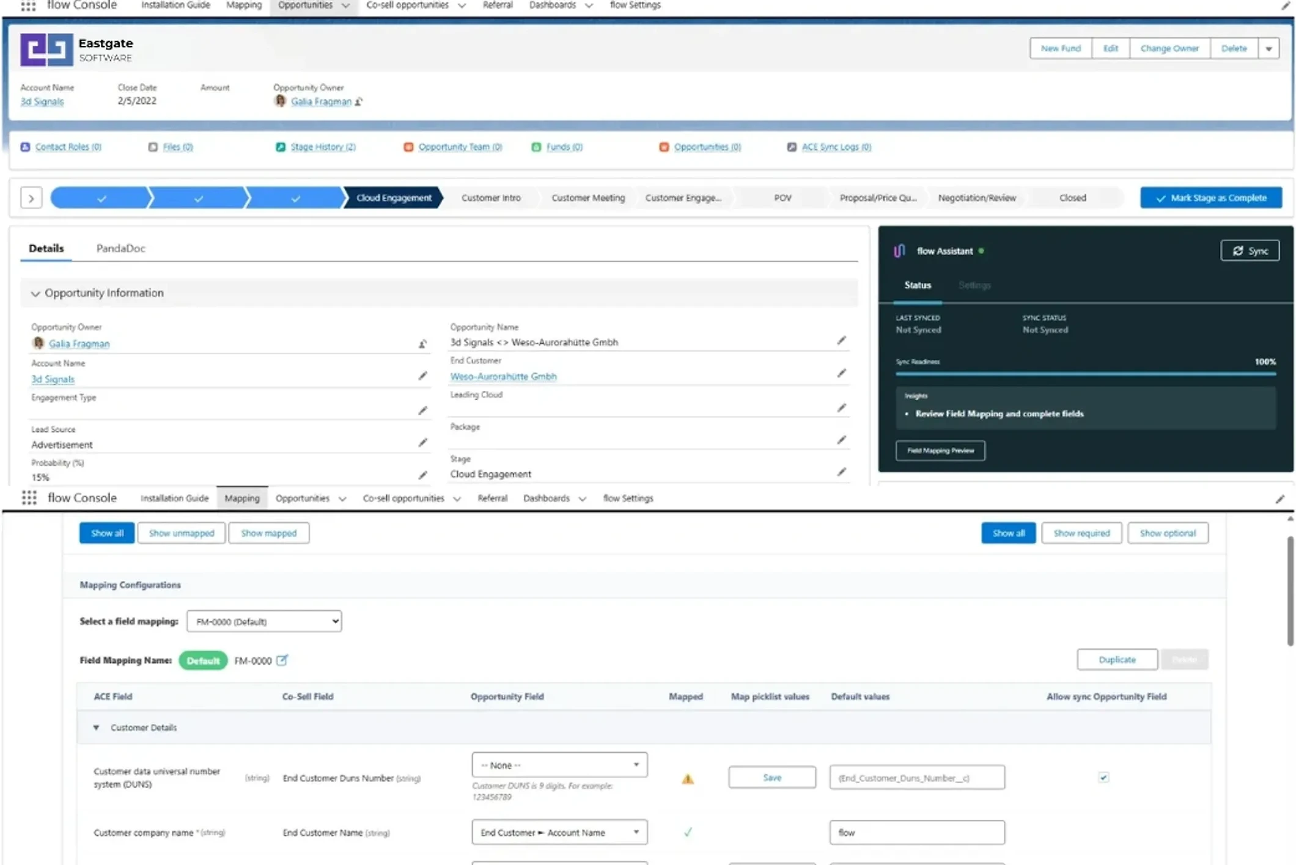Screen dimensions: 1296x865
Task: Open the ACE Sync Logs related list icon
Action: click(792, 147)
